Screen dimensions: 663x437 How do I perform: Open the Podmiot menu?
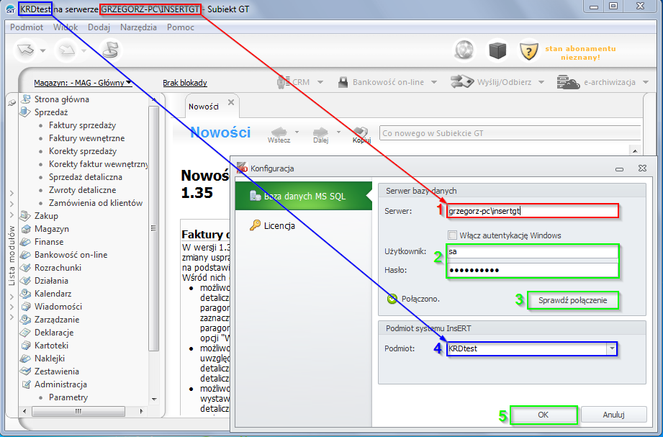[27, 27]
